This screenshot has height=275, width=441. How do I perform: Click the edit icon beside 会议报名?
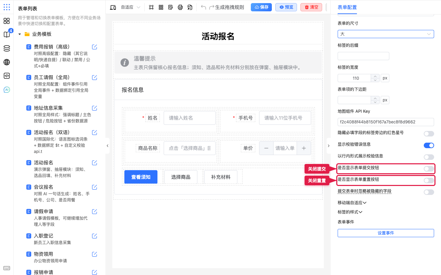(94, 187)
